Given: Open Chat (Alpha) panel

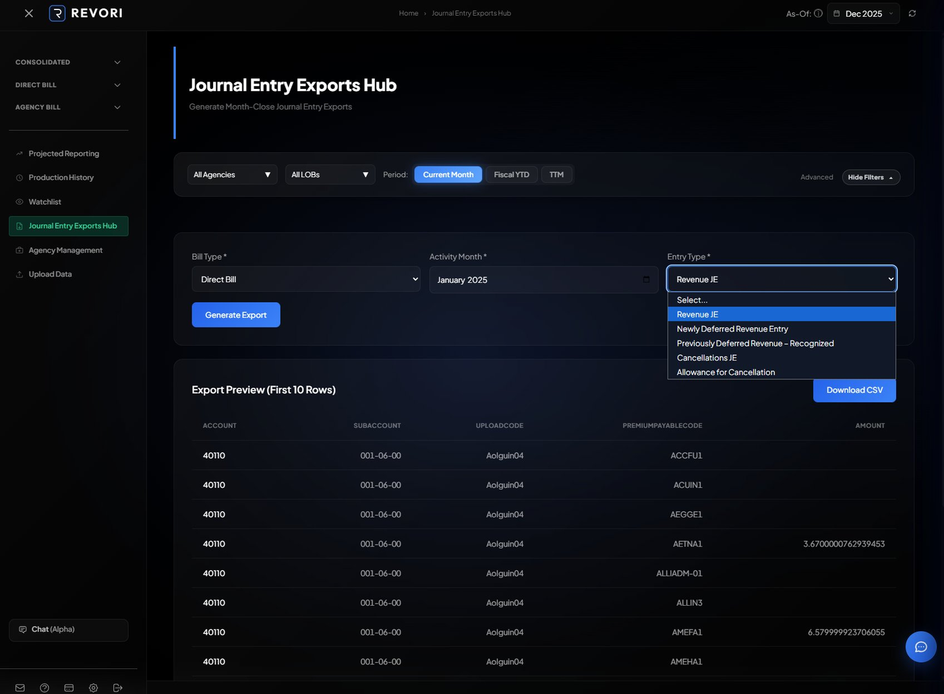Looking at the screenshot, I should point(68,630).
